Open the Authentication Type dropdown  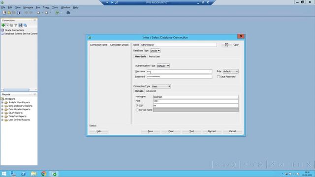(x=163, y=66)
